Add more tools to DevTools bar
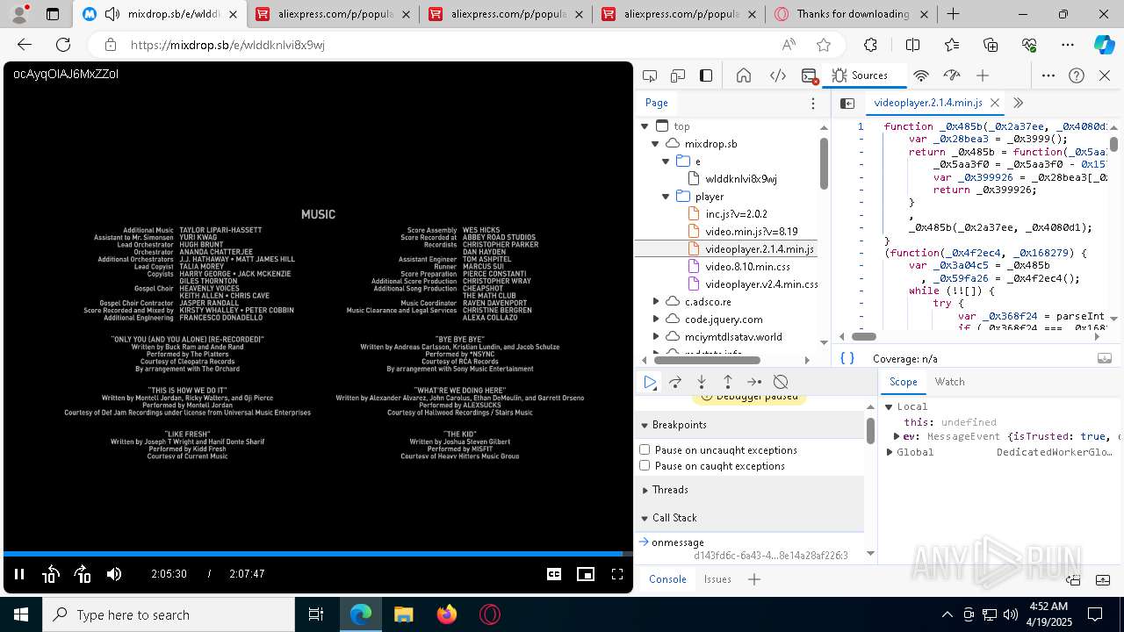1124x632 pixels. pos(983,75)
